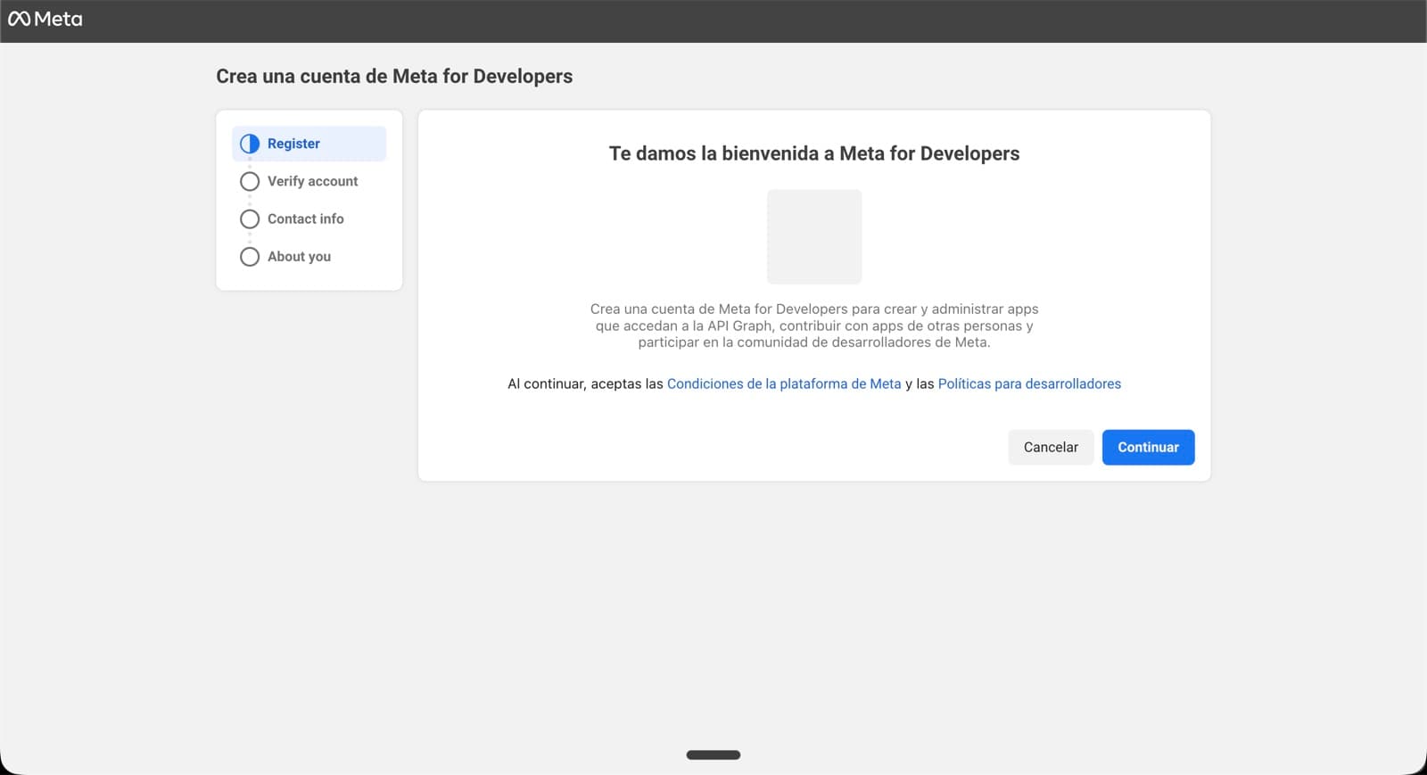Viewport: 1427px width, 775px height.
Task: Select the Contact info step
Action: (309, 218)
